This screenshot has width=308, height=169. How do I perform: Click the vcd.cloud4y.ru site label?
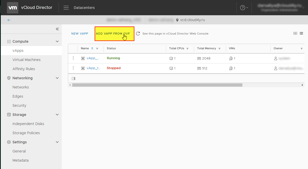193,20
